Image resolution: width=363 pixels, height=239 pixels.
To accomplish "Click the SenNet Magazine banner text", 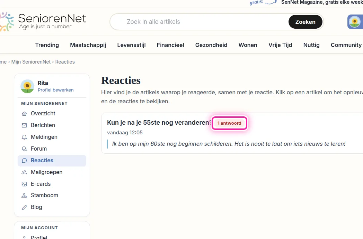I will [x=322, y=2].
